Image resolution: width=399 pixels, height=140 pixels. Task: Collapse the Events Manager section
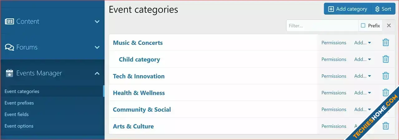(97, 73)
